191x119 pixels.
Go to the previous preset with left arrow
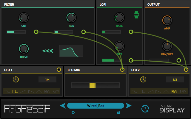point(63,106)
